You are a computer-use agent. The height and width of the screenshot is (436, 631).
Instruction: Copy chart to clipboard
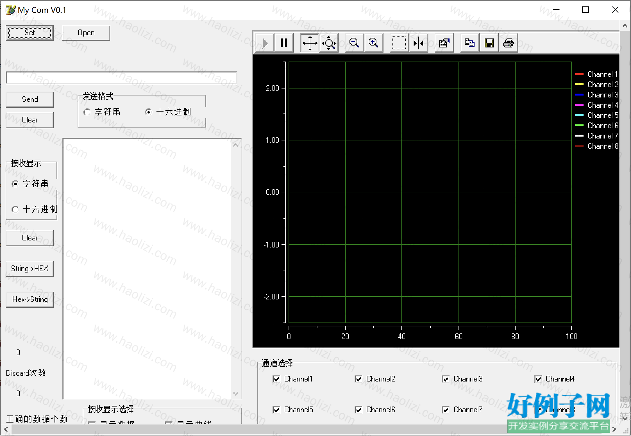[470, 43]
